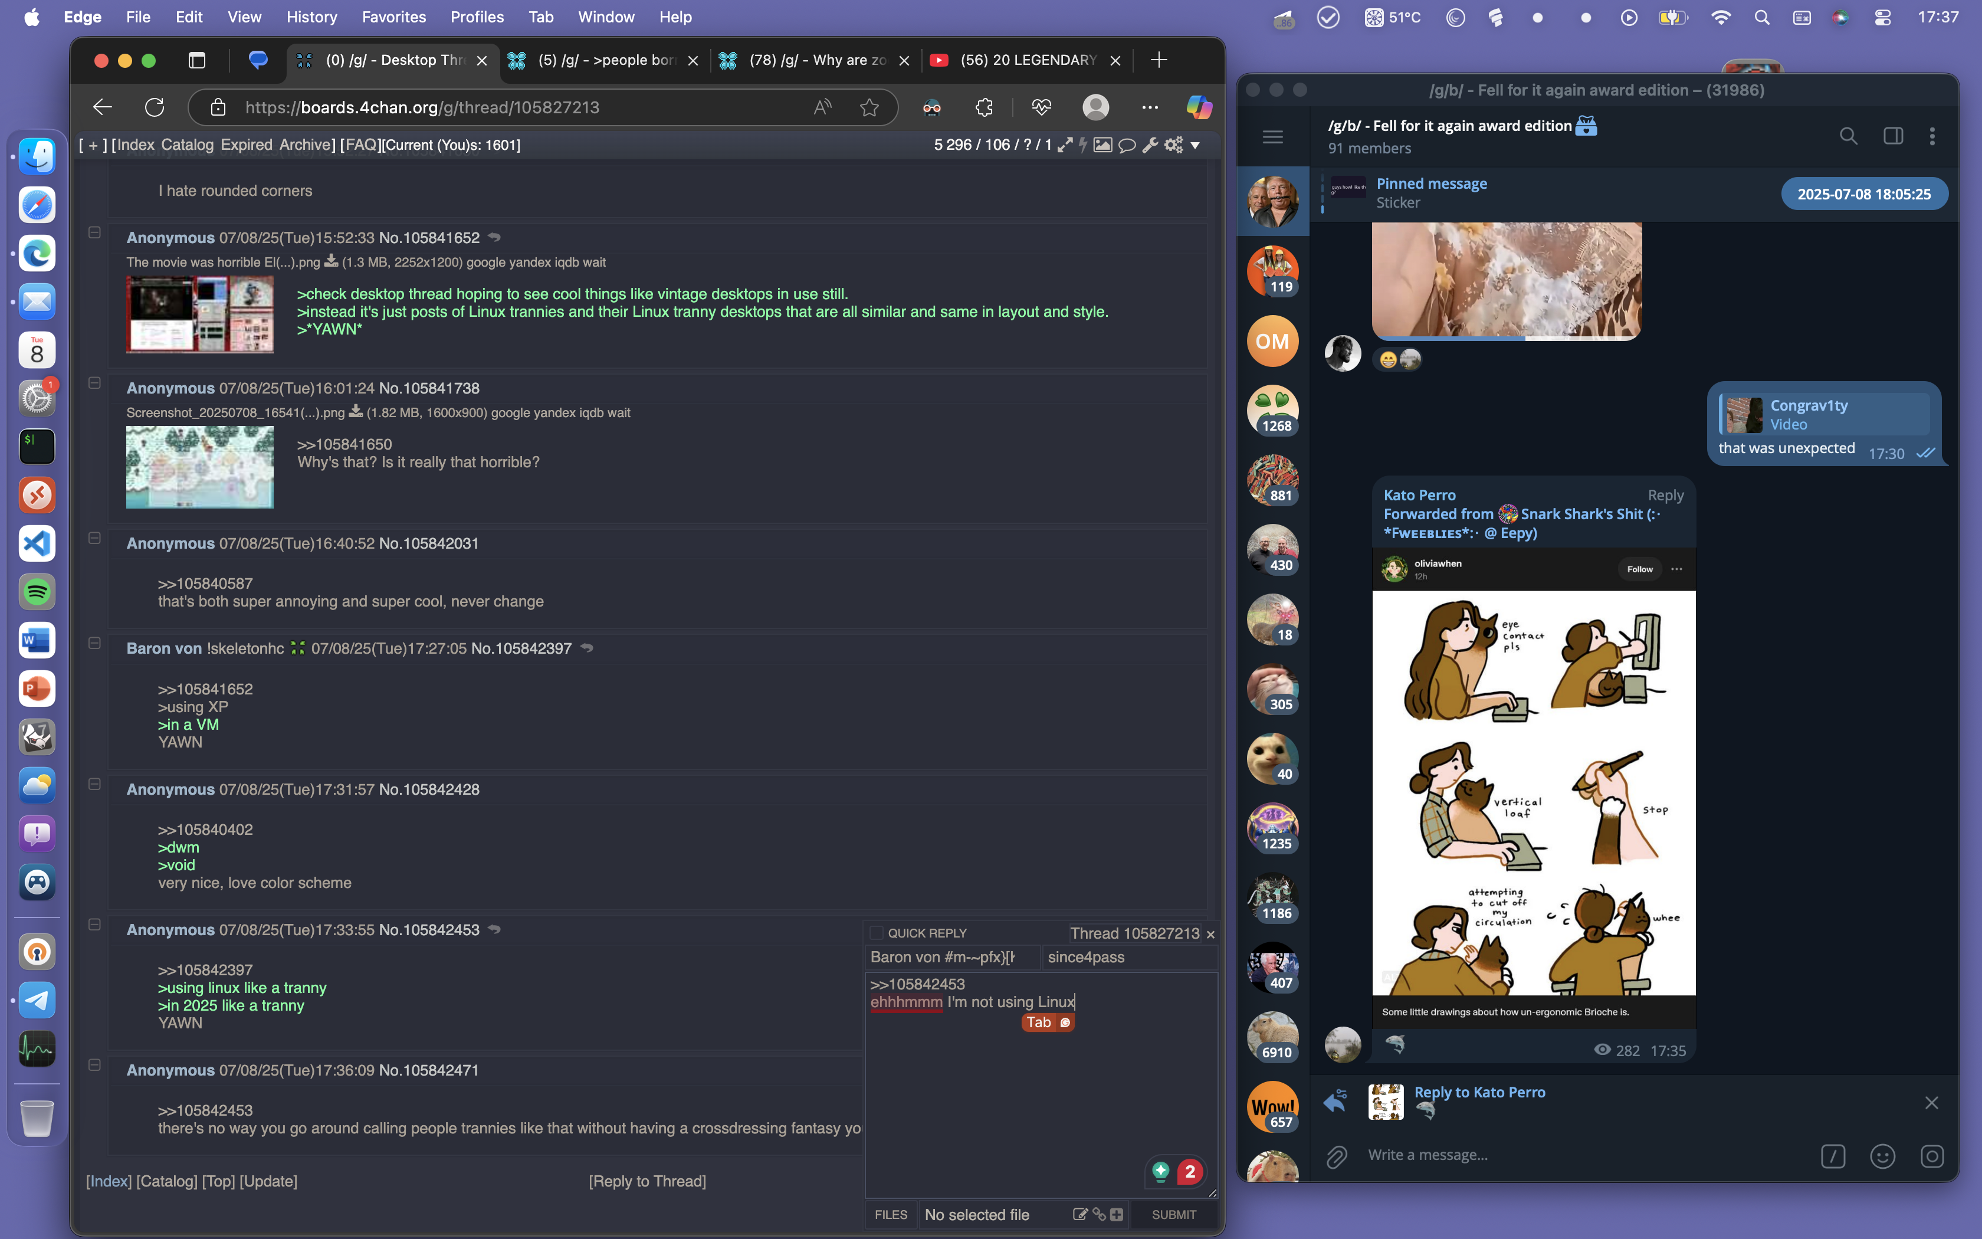
Task: Click the Catalog link in the top navigation
Action: pos(187,145)
